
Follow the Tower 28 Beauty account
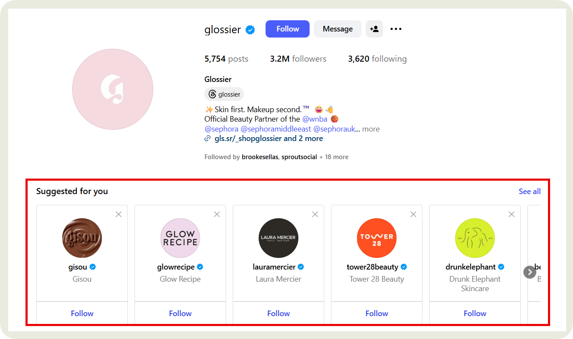click(x=377, y=314)
